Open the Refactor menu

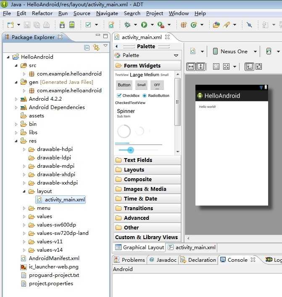[x=42, y=13]
